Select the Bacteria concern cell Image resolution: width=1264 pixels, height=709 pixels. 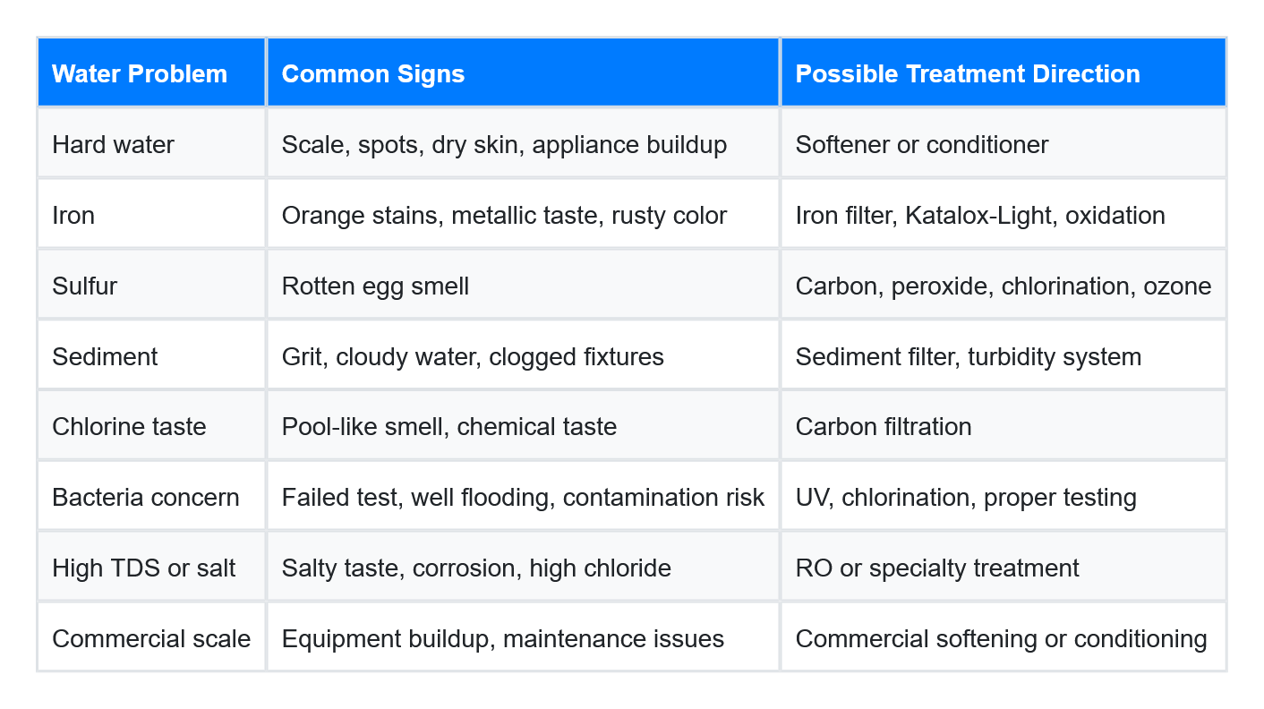(x=151, y=497)
